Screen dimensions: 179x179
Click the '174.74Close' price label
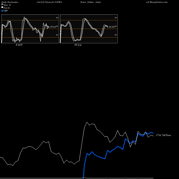click(x=164, y=135)
